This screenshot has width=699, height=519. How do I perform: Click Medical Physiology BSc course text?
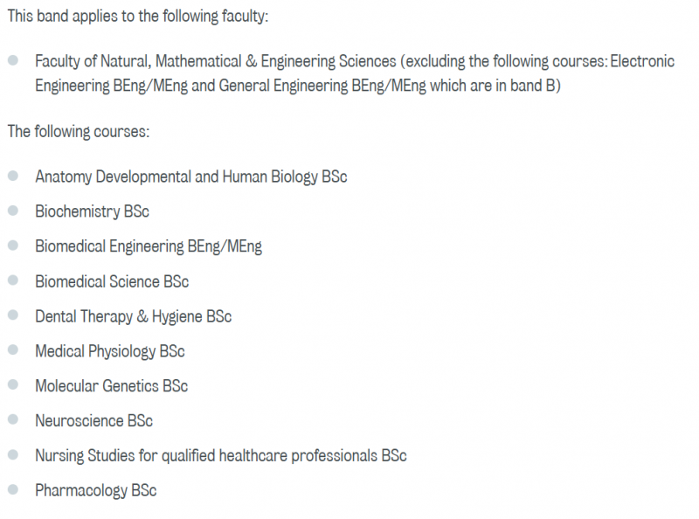110,351
